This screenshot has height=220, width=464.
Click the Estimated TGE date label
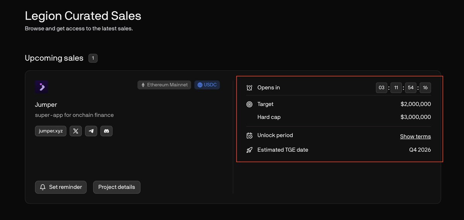click(x=283, y=150)
